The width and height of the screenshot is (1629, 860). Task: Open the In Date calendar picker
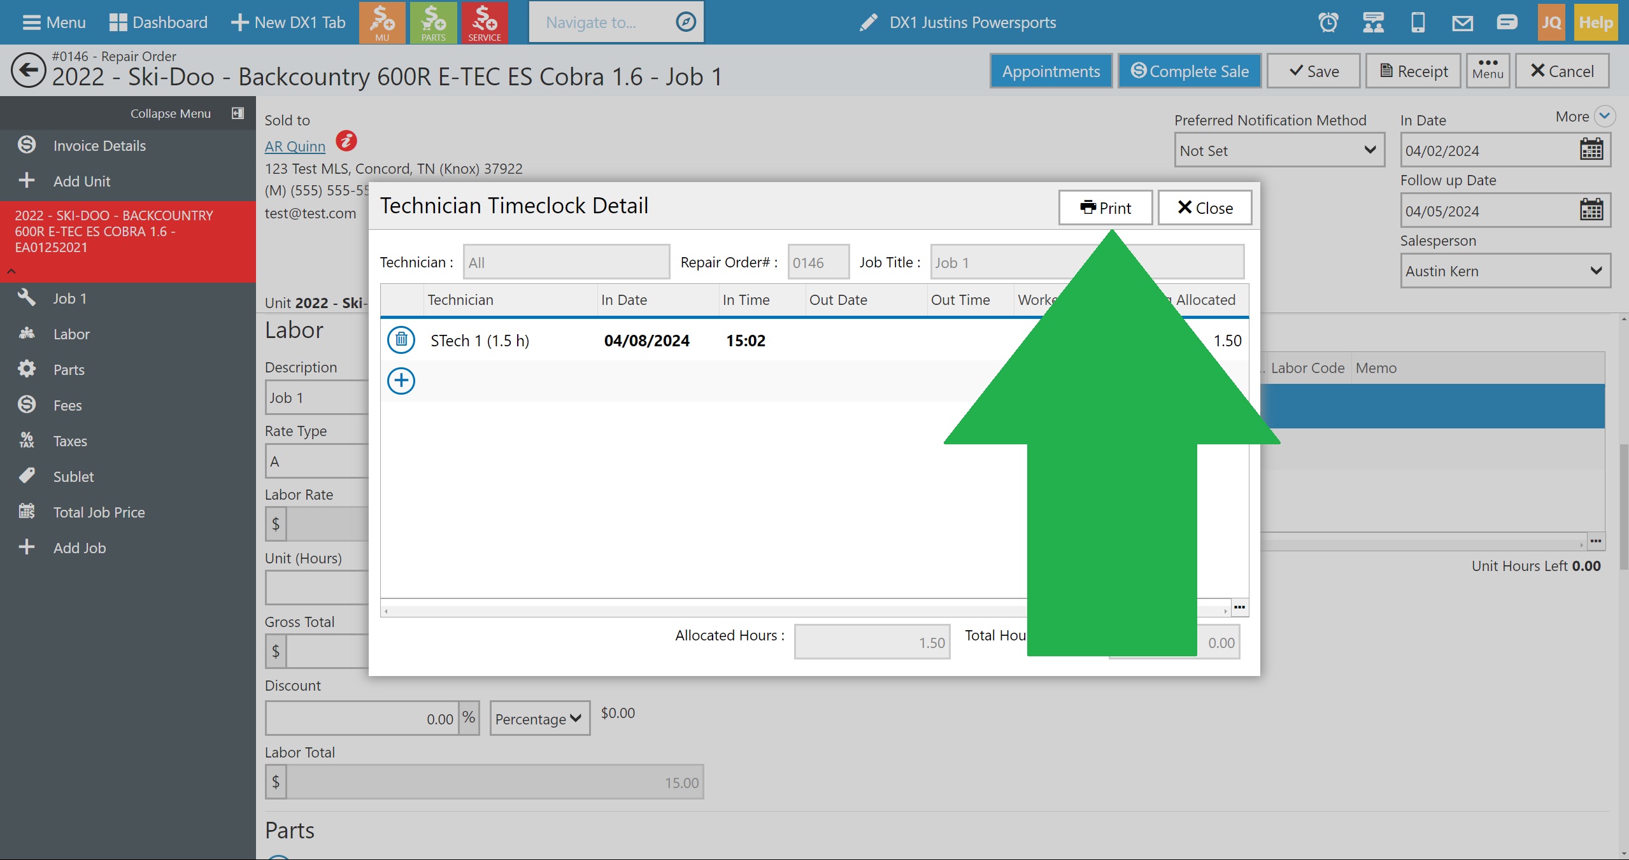coord(1591,150)
